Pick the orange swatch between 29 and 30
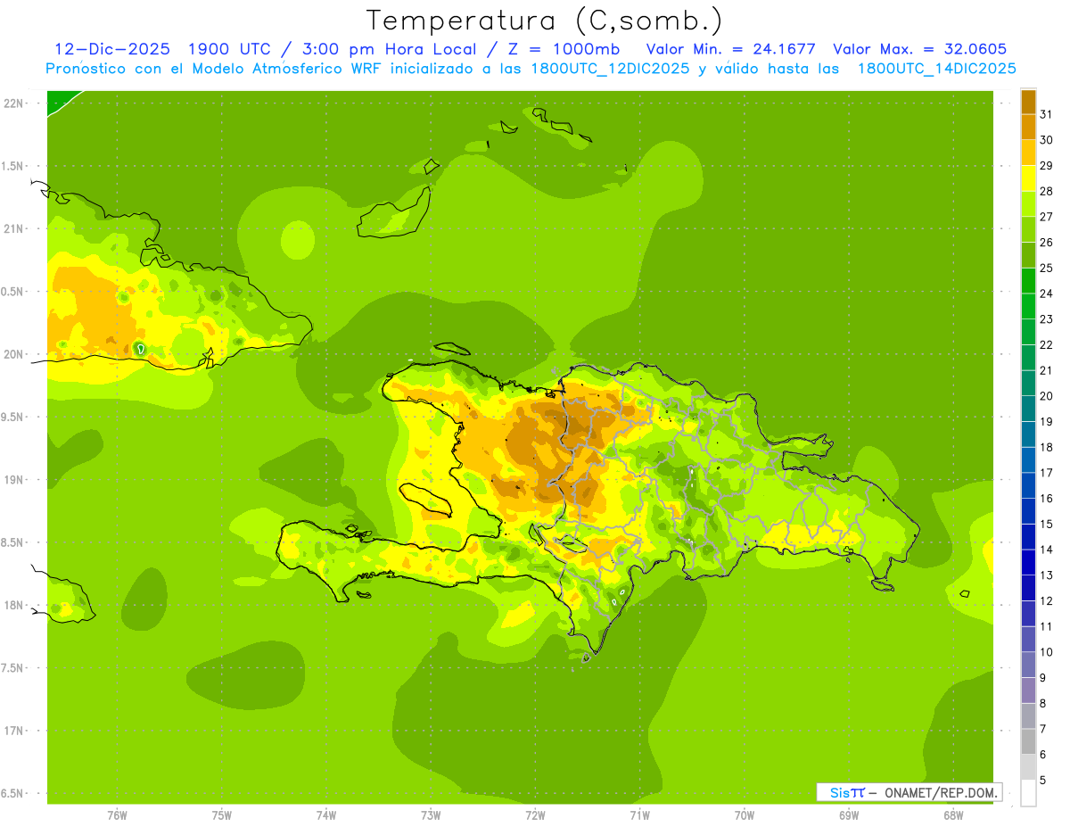Viewport: 1070px width, 827px height. [x=1028, y=153]
